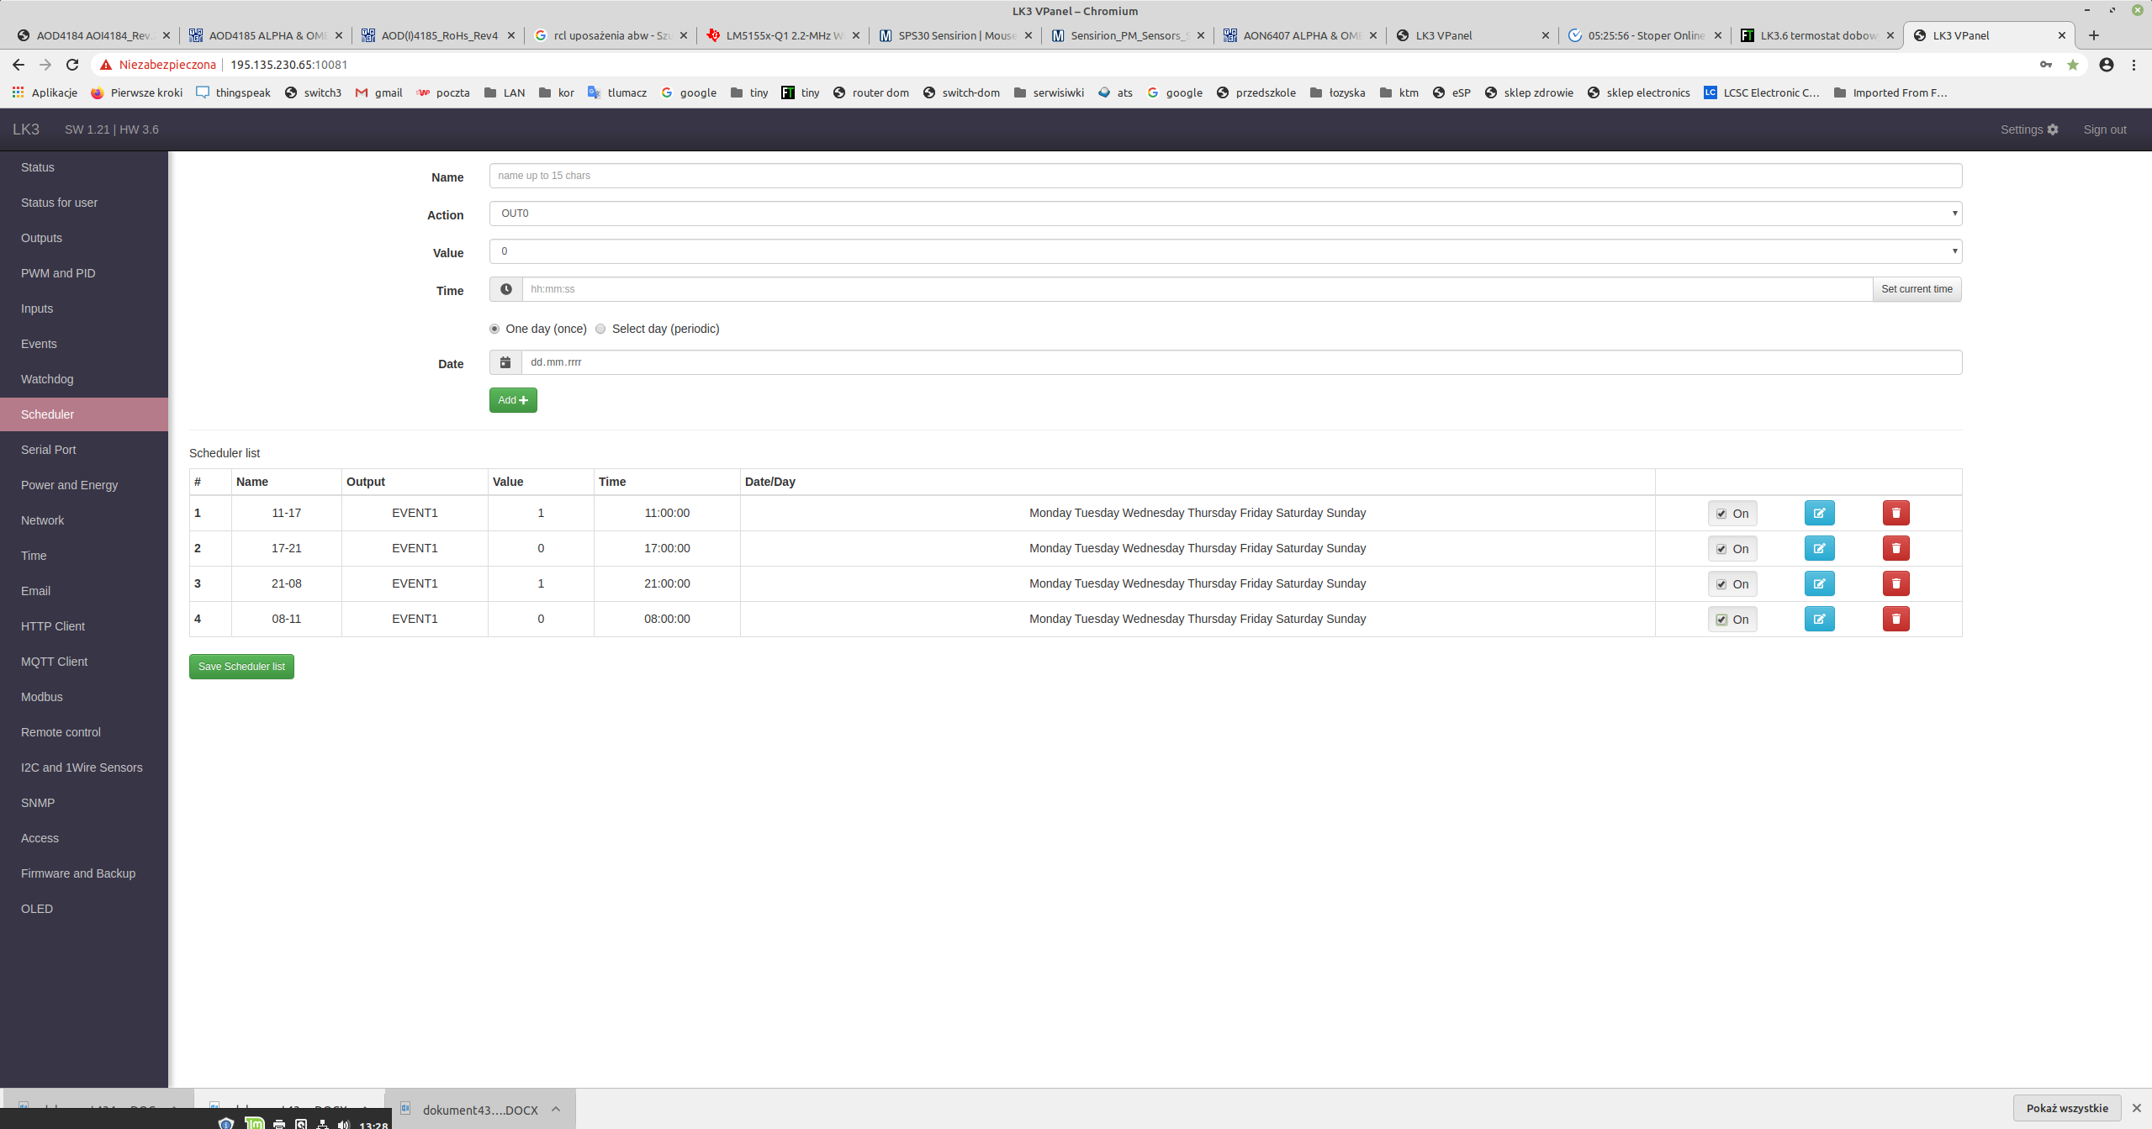
Task: Open the Watchdog sidebar menu item
Action: click(47, 379)
